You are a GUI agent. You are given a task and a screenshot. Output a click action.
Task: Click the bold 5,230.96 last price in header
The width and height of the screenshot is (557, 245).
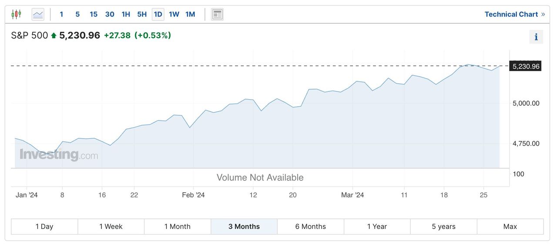coord(80,36)
